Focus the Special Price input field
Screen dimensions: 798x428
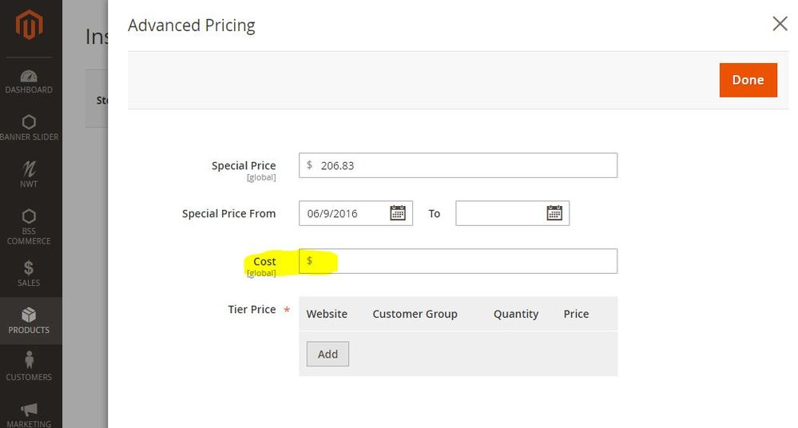(458, 165)
